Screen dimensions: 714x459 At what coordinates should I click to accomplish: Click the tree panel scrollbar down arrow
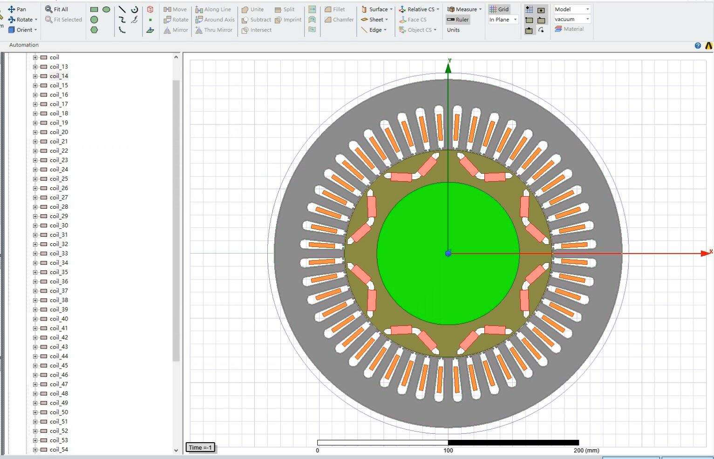tap(176, 451)
